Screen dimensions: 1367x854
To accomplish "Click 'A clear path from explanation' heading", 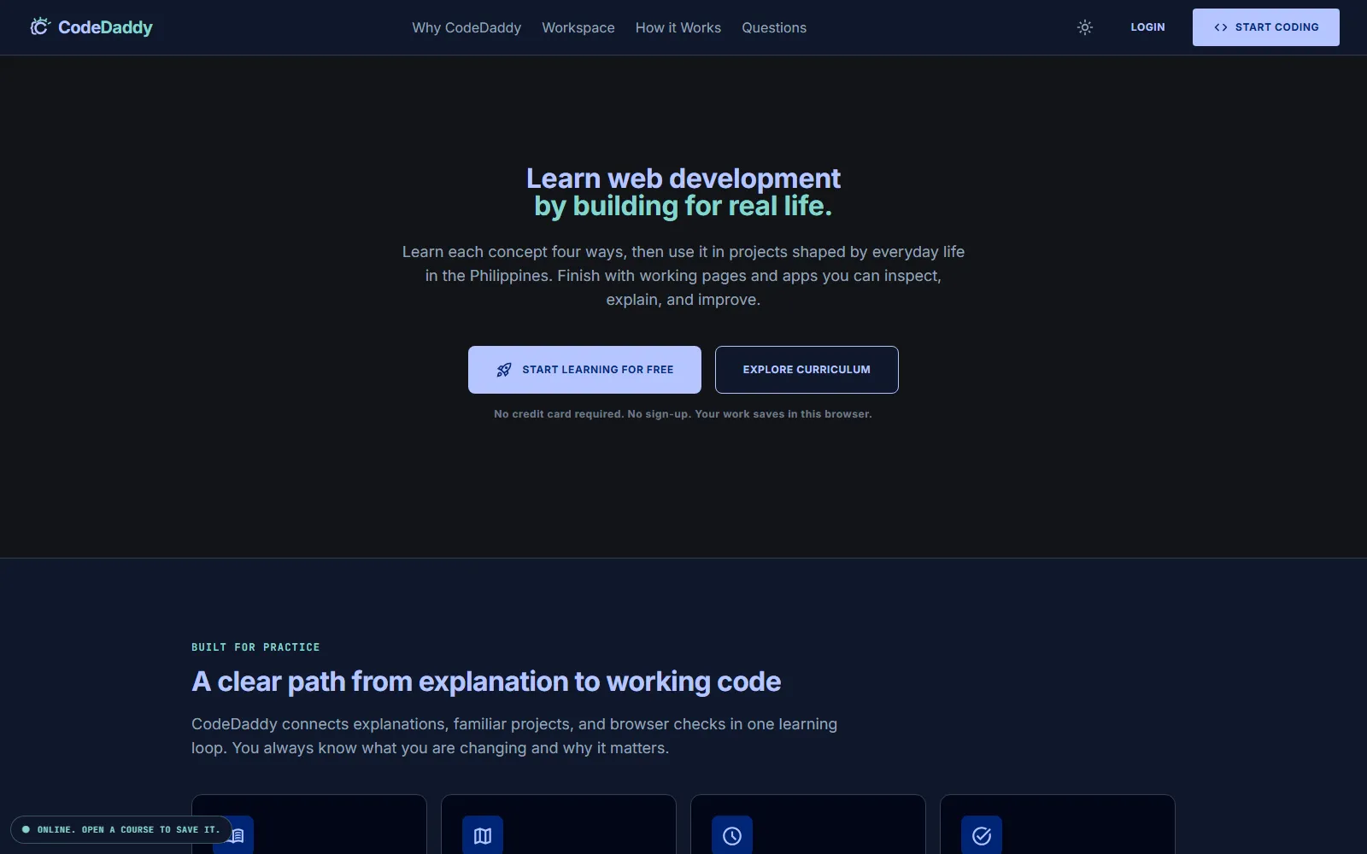I will (x=486, y=681).
